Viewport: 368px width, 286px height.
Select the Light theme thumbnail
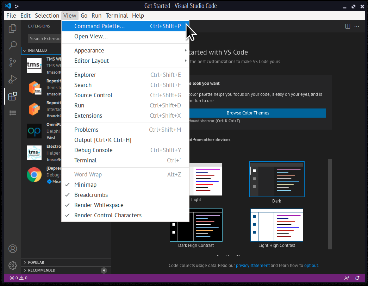tap(206, 179)
